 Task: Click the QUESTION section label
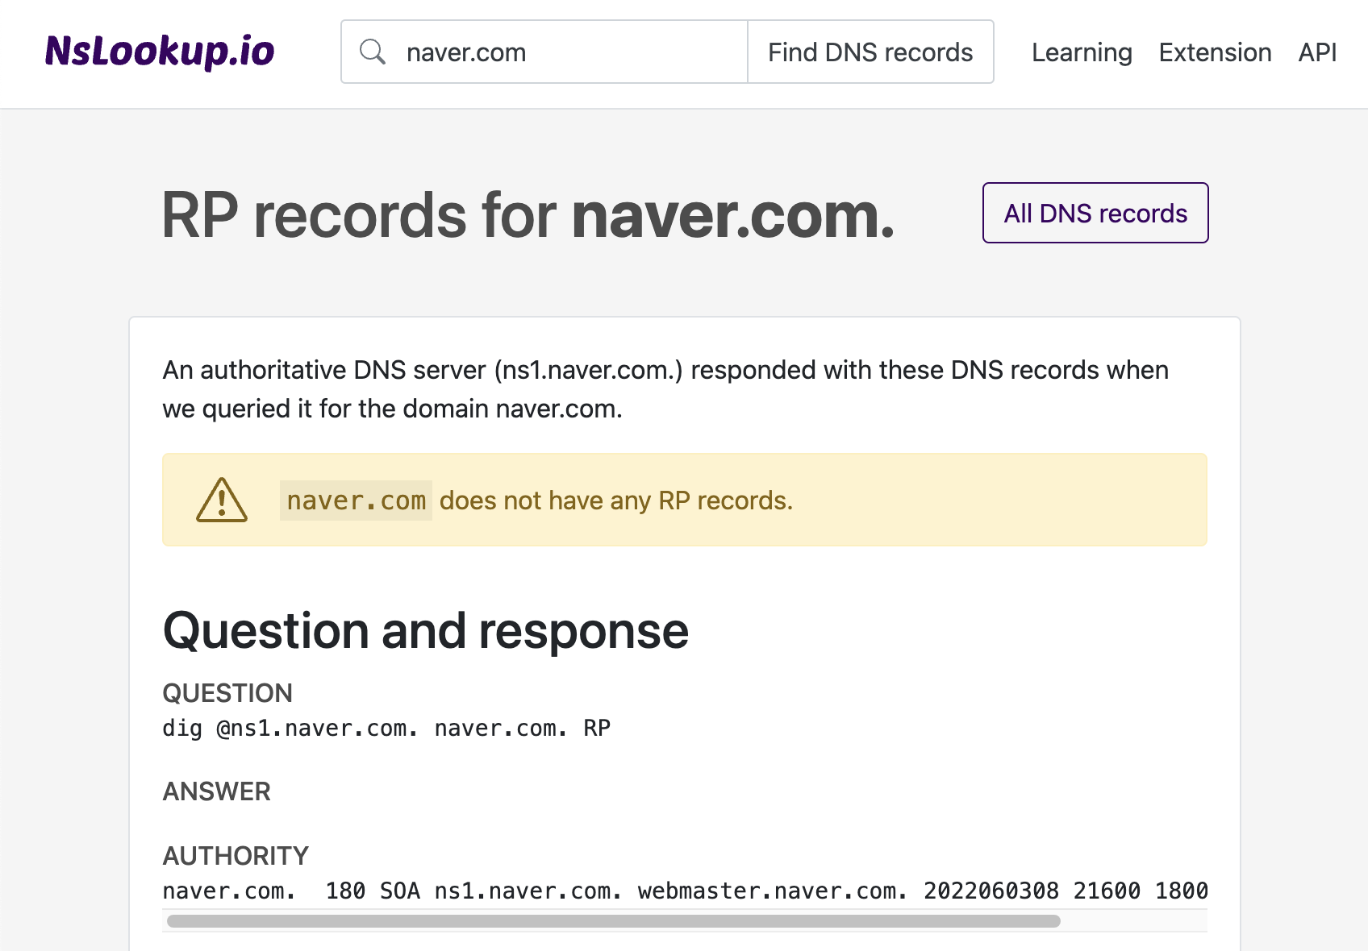click(227, 692)
